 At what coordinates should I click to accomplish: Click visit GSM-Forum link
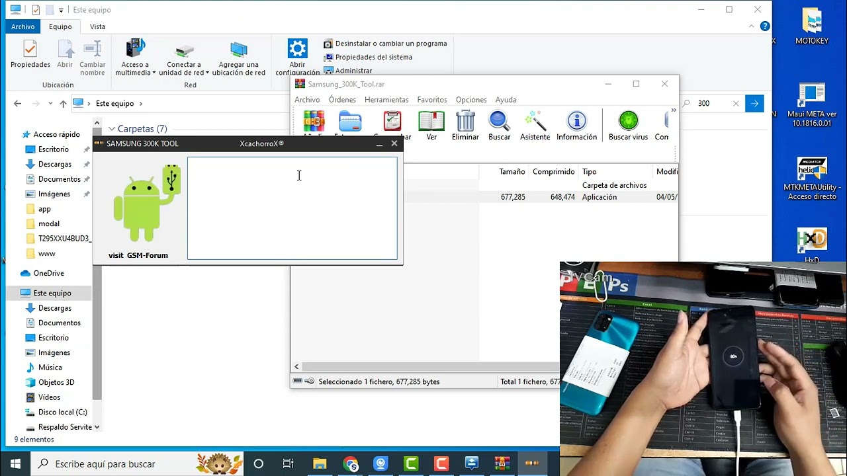[138, 255]
